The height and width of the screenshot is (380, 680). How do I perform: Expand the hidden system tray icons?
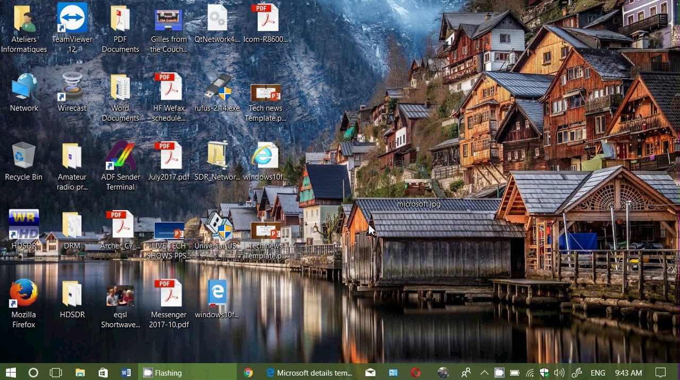tap(484, 373)
